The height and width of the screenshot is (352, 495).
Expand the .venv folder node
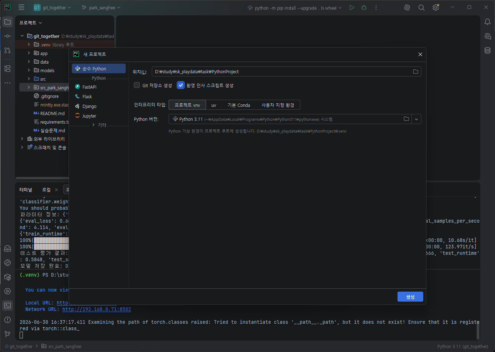click(x=29, y=45)
